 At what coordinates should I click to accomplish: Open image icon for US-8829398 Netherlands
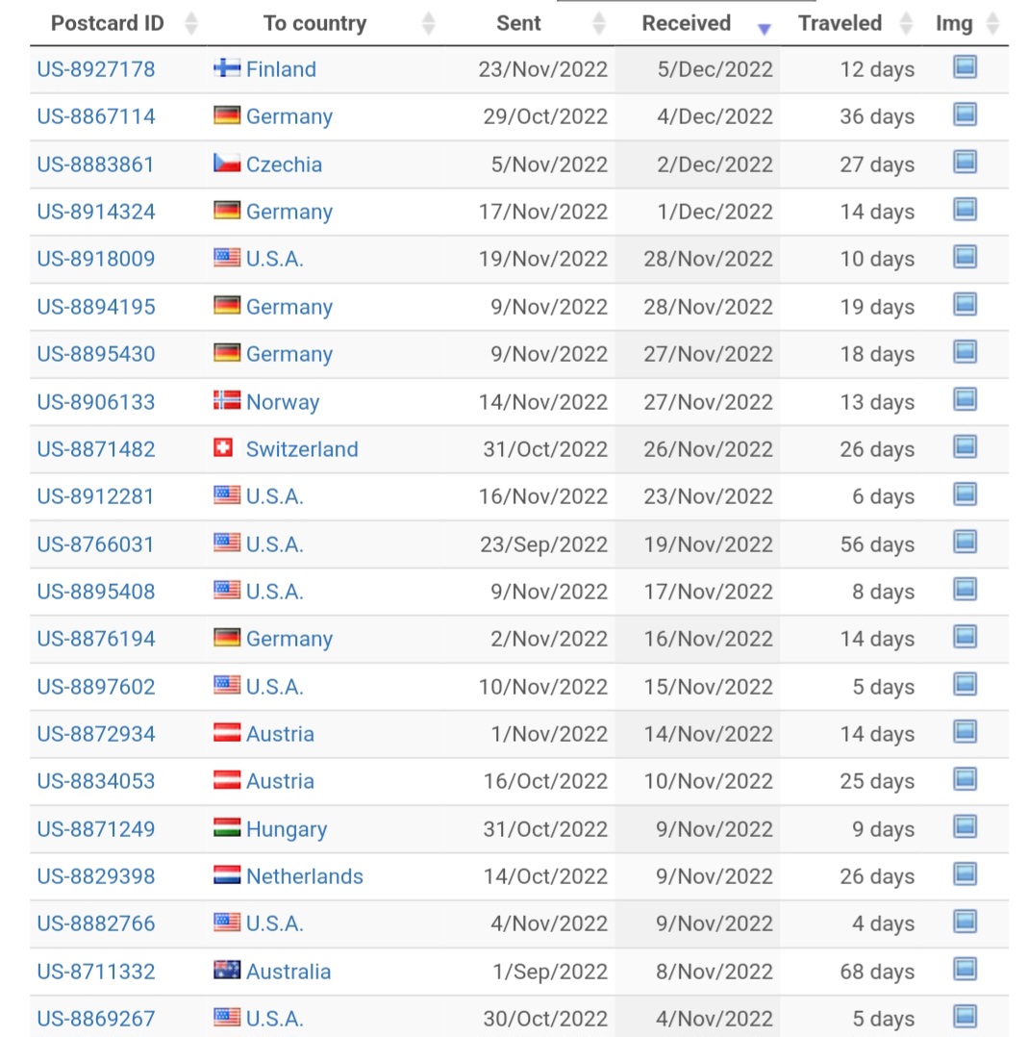point(965,874)
